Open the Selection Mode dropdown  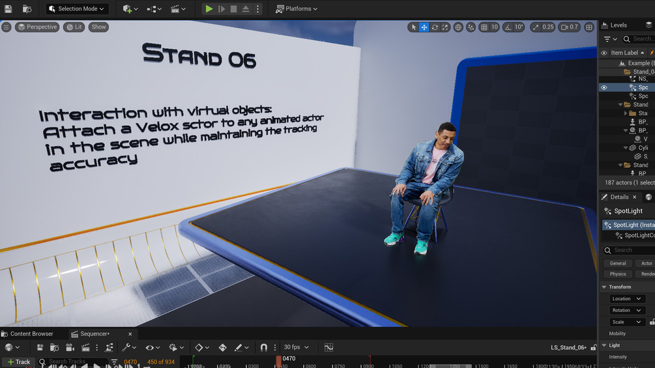pos(76,8)
